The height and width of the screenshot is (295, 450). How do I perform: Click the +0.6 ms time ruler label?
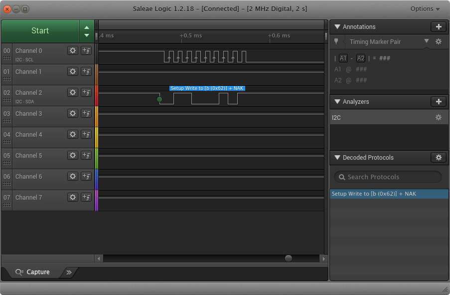pos(279,35)
